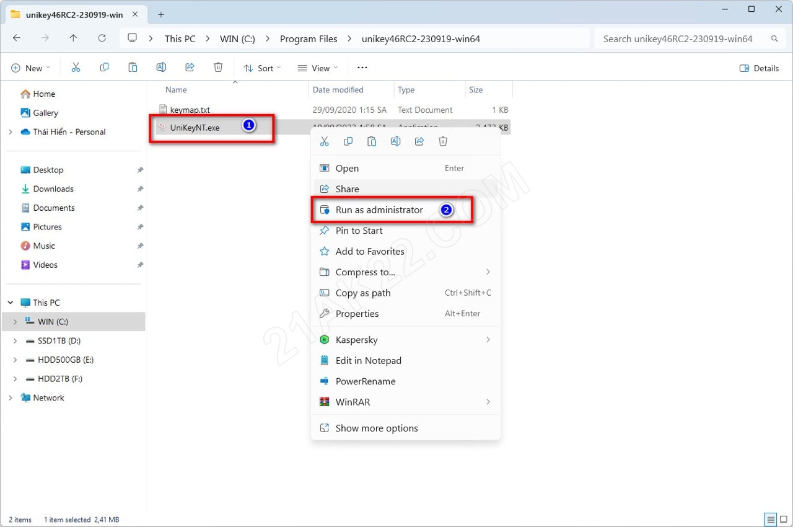Select PowerRename in the context menu
Image resolution: width=793 pixels, height=527 pixels.
click(405, 381)
